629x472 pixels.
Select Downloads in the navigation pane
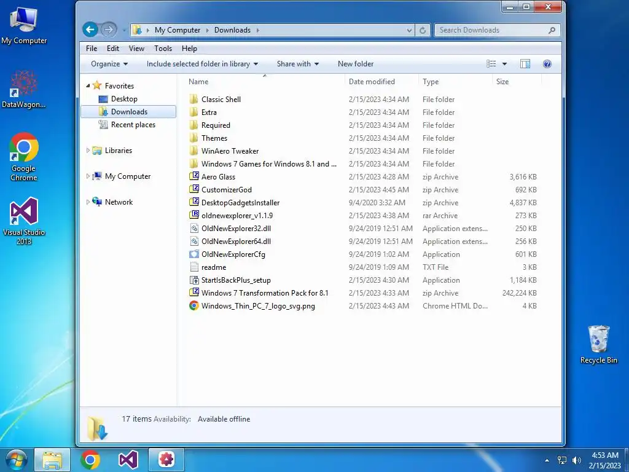coord(128,112)
